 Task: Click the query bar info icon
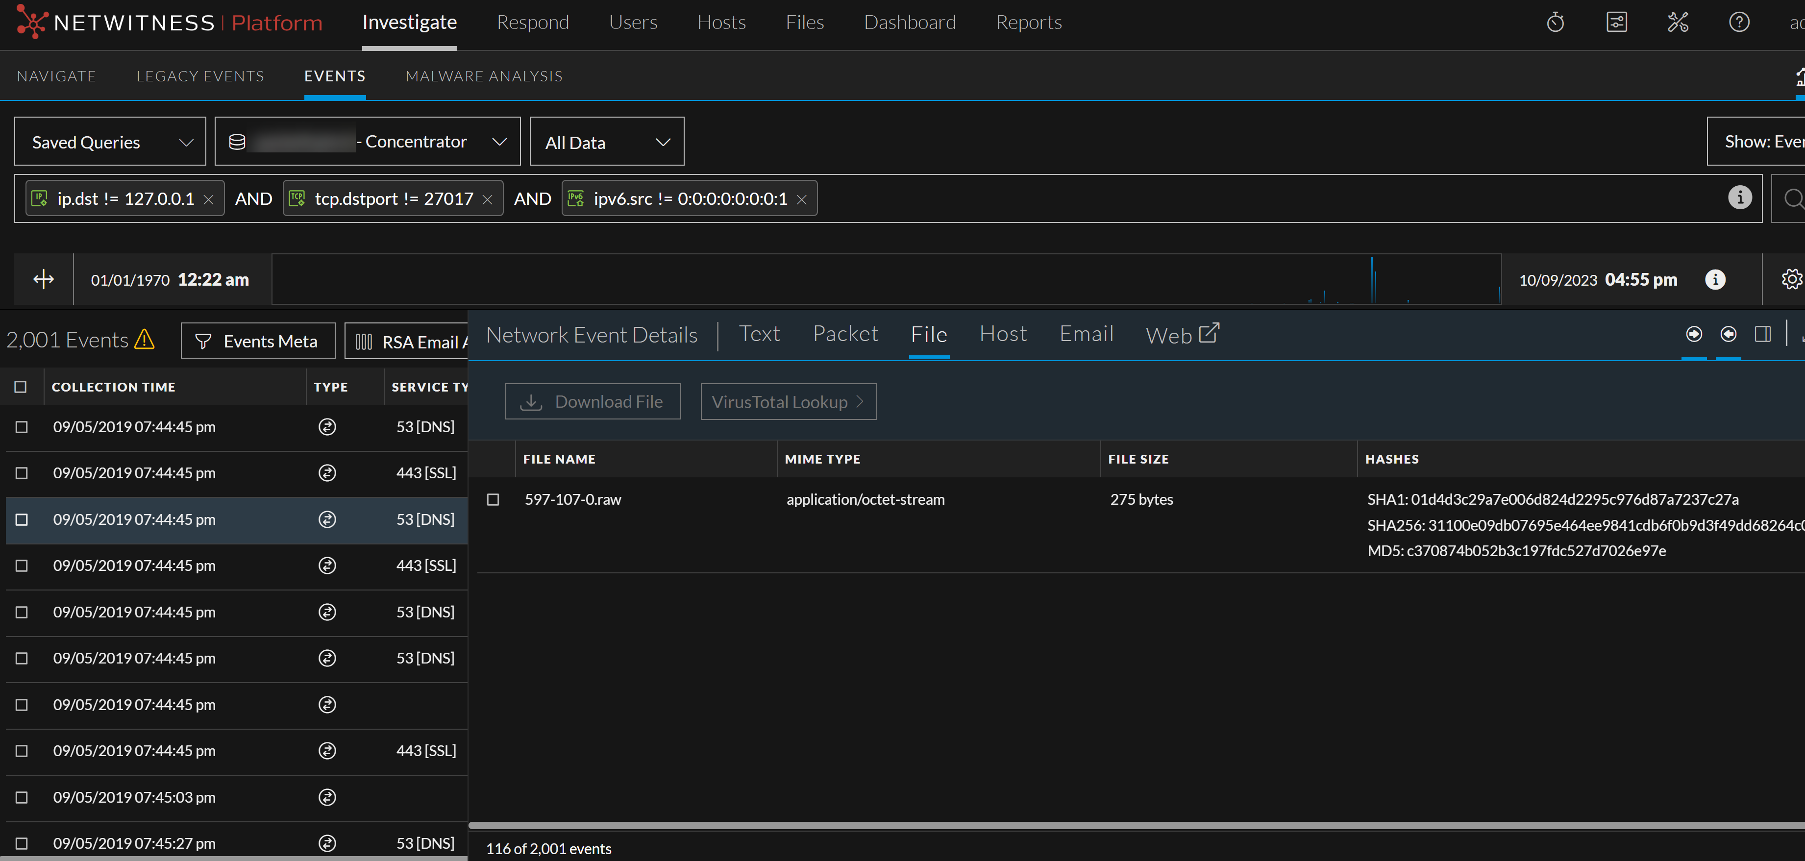[x=1739, y=198]
